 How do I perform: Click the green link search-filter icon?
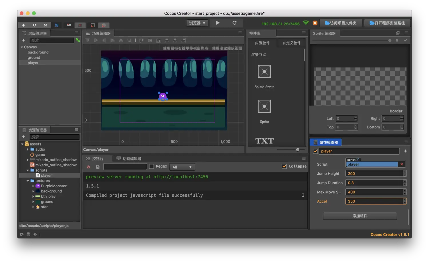(x=78, y=40)
